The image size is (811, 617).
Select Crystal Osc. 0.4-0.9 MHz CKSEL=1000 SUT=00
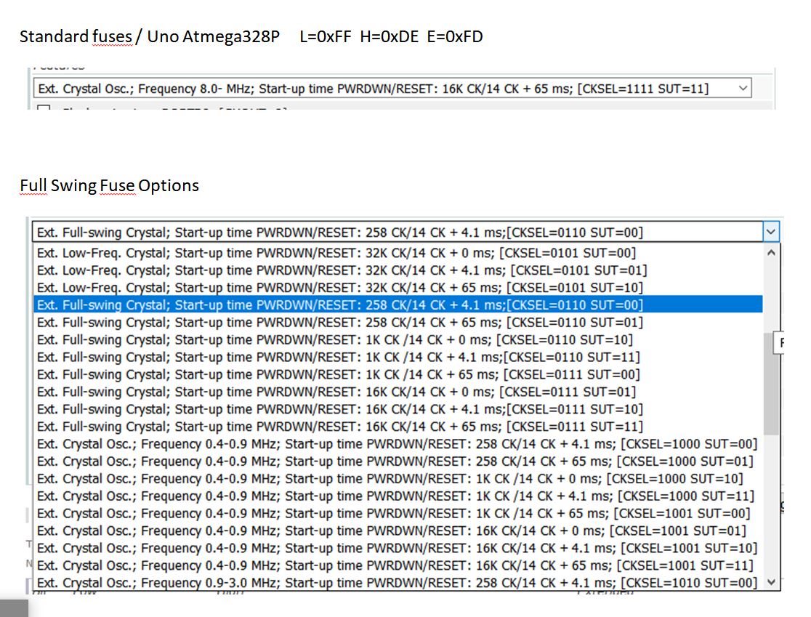point(398,444)
